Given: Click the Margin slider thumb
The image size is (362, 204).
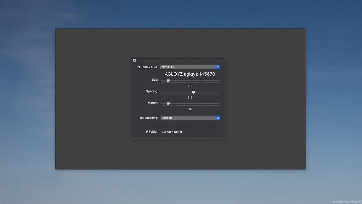Looking at the screenshot, I should pos(168,104).
